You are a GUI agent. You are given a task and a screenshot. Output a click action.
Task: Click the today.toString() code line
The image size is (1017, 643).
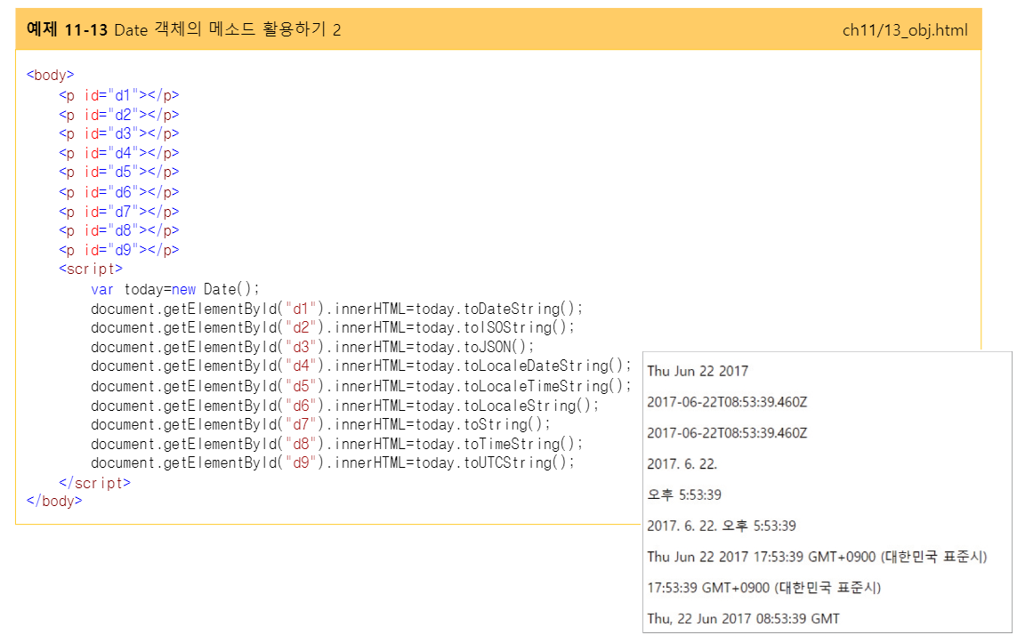(320, 424)
